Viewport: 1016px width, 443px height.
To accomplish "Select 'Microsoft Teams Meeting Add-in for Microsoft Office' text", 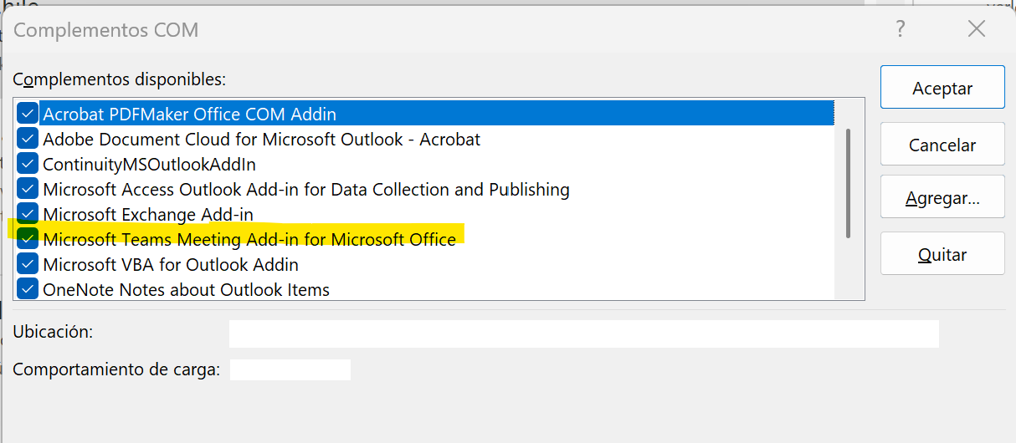I will (249, 239).
